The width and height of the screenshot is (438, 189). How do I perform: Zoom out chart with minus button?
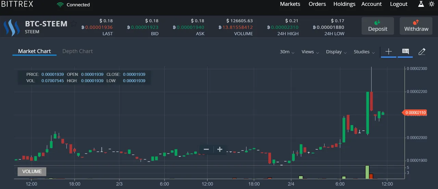pyautogui.click(x=206, y=149)
